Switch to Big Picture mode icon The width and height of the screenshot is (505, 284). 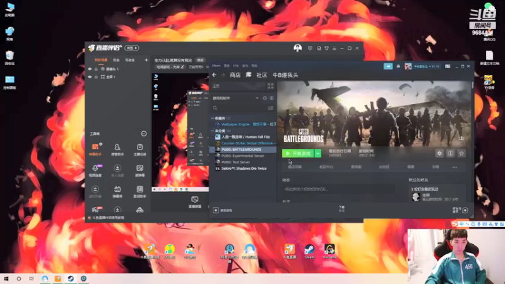(448, 66)
